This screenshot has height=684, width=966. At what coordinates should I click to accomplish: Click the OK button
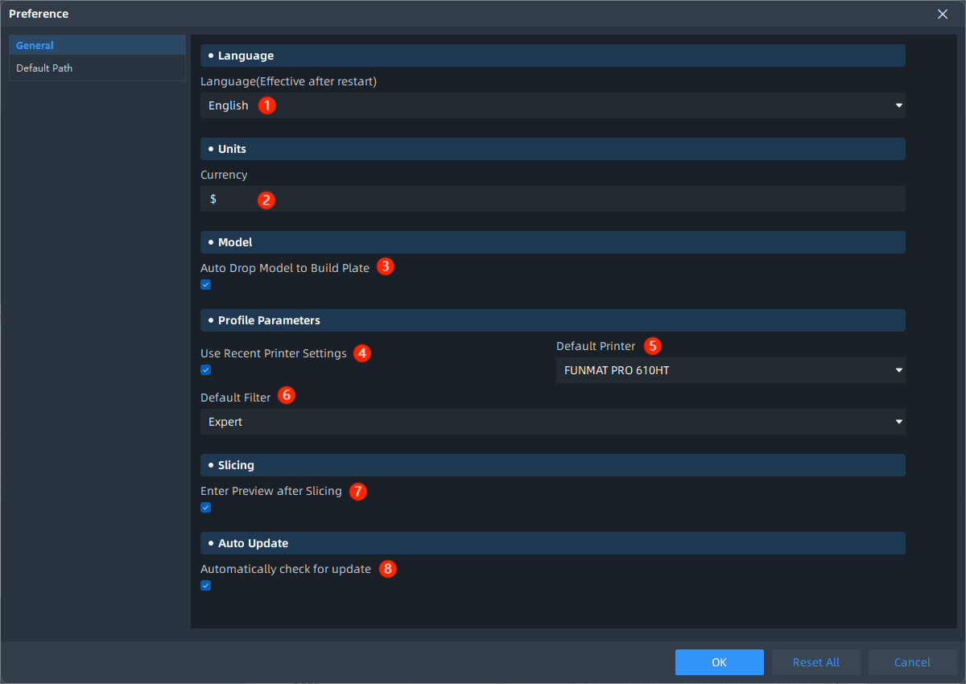719,661
